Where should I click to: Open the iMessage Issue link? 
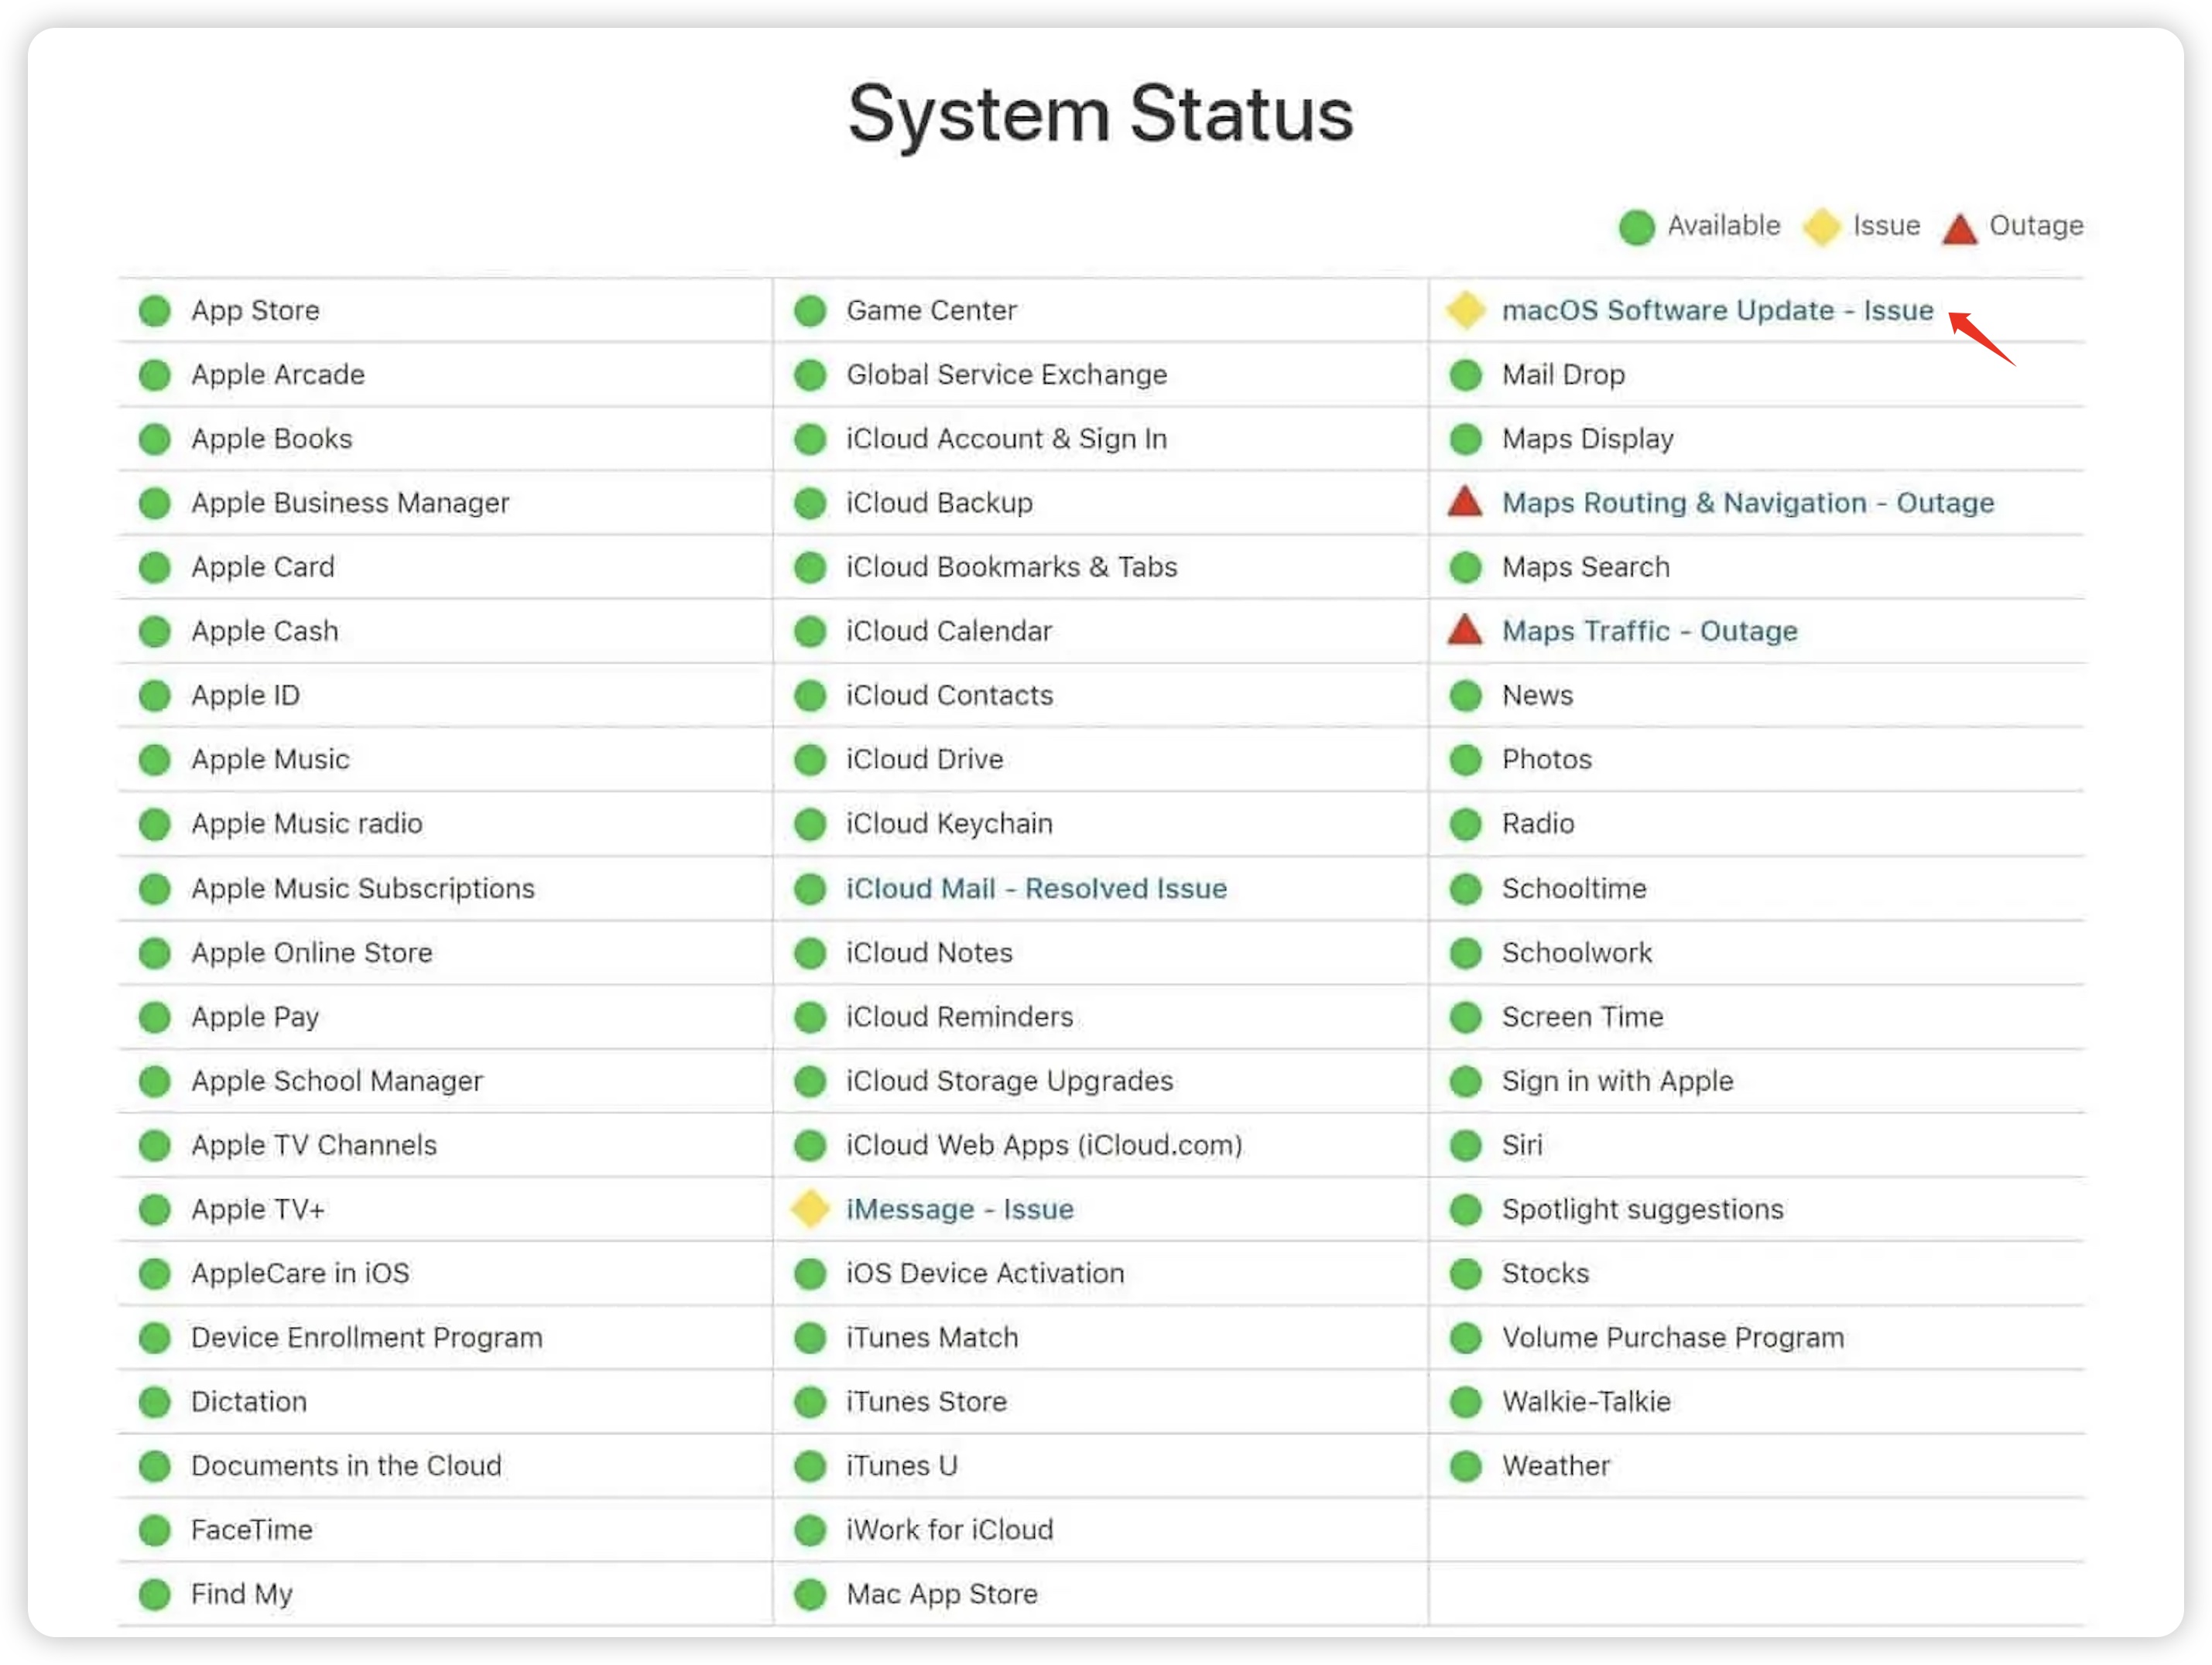coord(959,1209)
